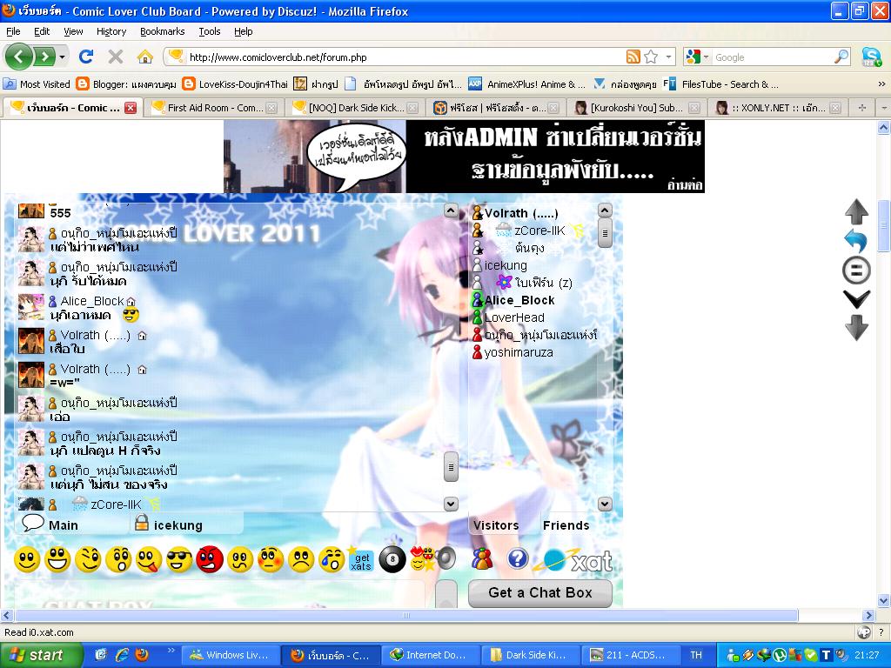
Task: Open the Most Visited bookmark
Action: tap(37, 84)
